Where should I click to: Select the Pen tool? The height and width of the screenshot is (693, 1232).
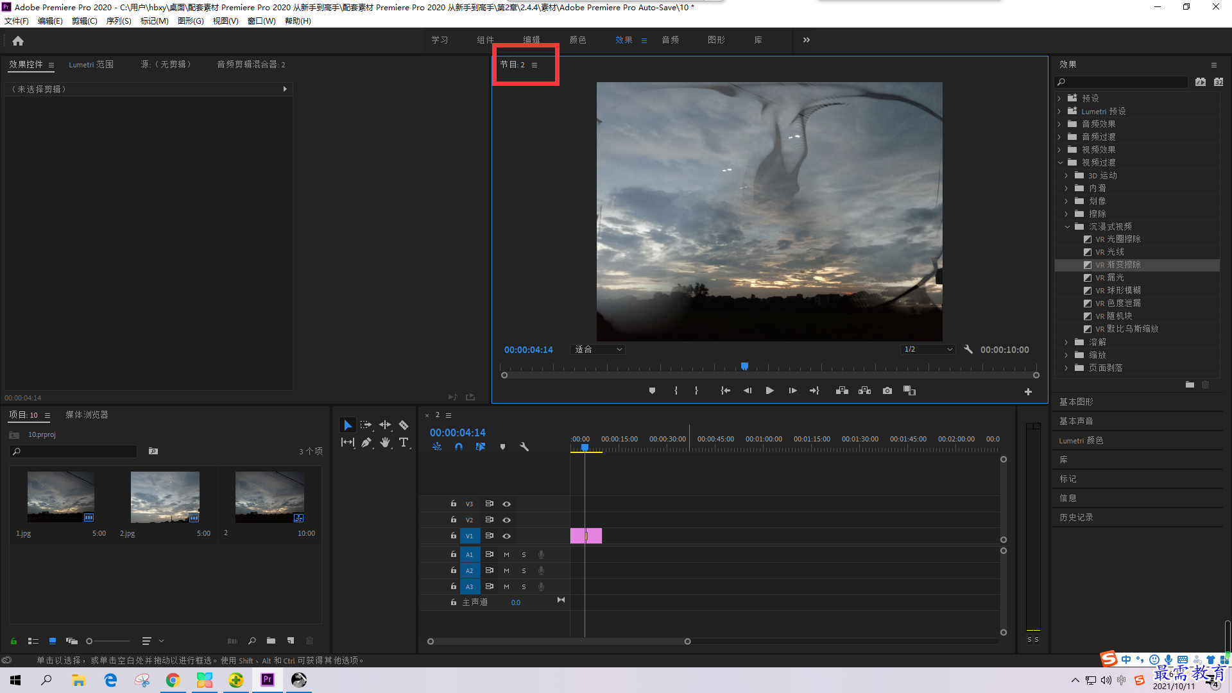click(x=366, y=442)
